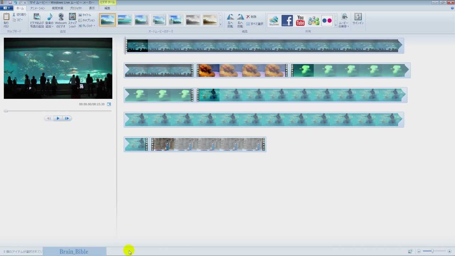Copy the selected clip
Screen dimensions: 455x256
[x=18, y=20]
